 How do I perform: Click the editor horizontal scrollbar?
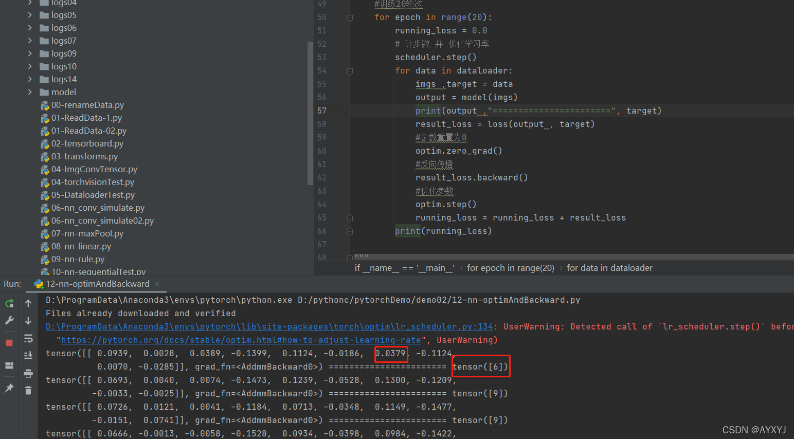pyautogui.click(x=573, y=256)
